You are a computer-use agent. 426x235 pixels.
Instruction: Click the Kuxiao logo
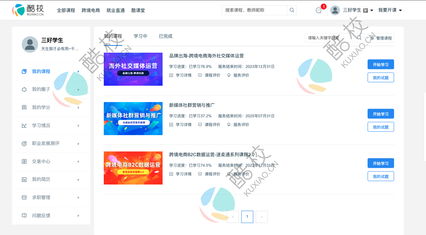point(28,10)
